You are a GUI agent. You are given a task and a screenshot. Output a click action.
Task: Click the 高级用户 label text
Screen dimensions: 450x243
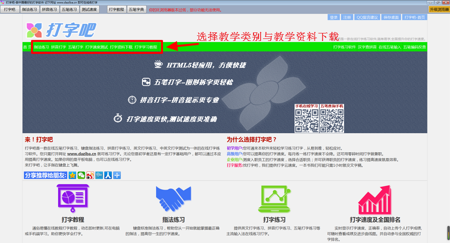[234, 154]
